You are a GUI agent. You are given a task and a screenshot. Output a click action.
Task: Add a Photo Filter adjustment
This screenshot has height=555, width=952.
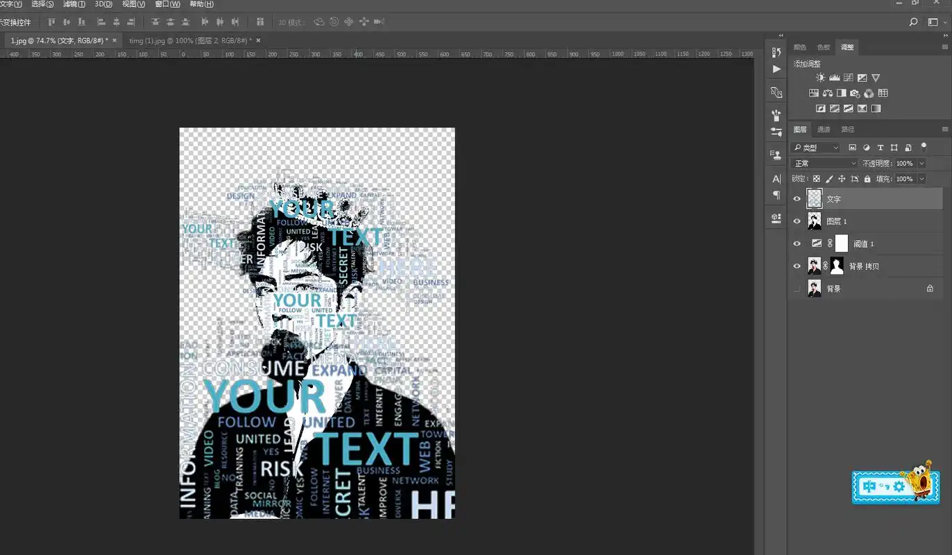855,94
